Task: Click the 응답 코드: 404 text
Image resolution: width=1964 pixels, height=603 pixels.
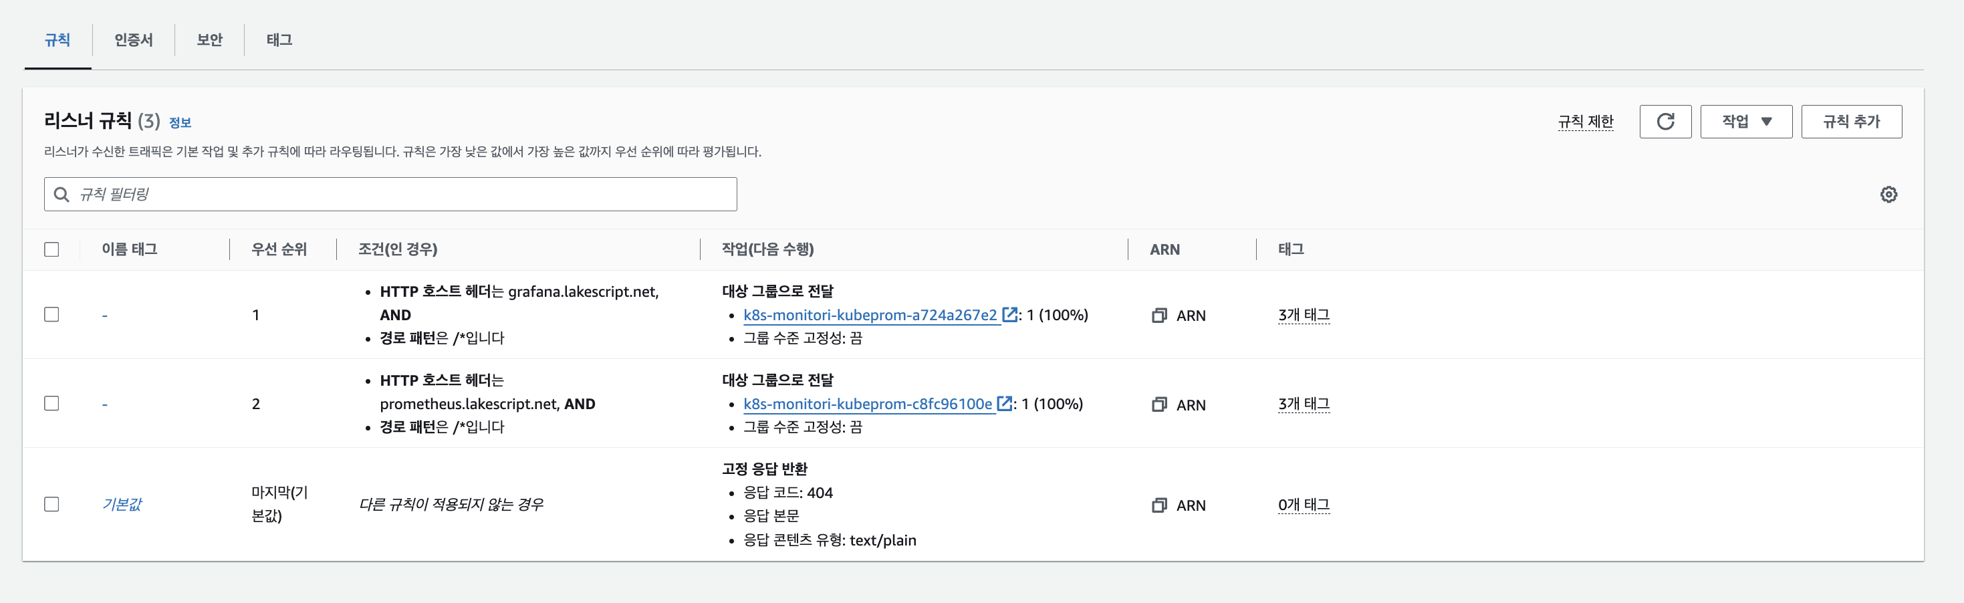Action: (x=788, y=493)
